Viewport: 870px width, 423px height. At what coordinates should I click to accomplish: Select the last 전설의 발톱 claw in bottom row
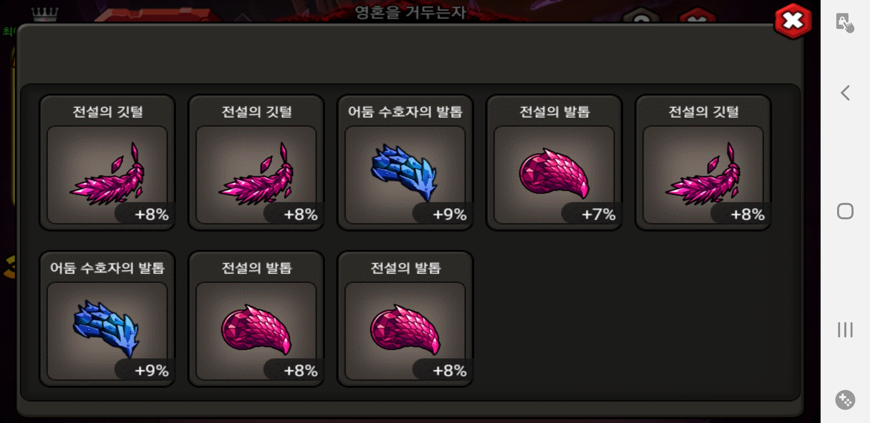[405, 319]
